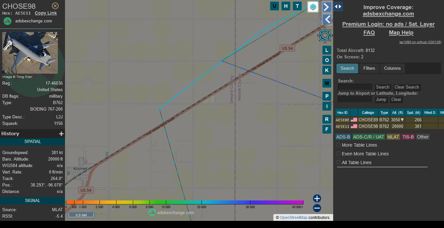
Task: Click the T map toggle button
Action: coord(297,6)
